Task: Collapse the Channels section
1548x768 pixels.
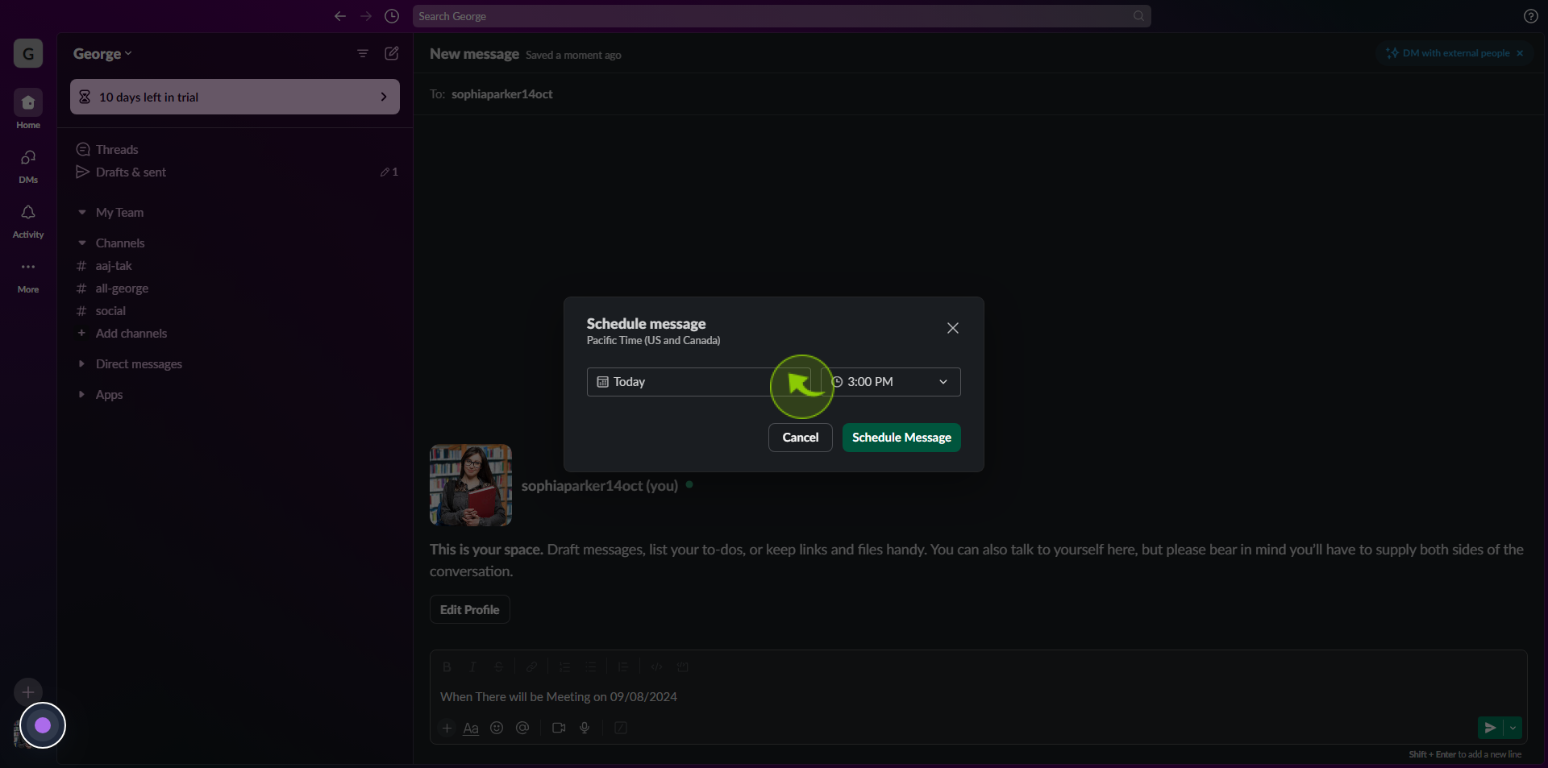Action: tap(81, 243)
